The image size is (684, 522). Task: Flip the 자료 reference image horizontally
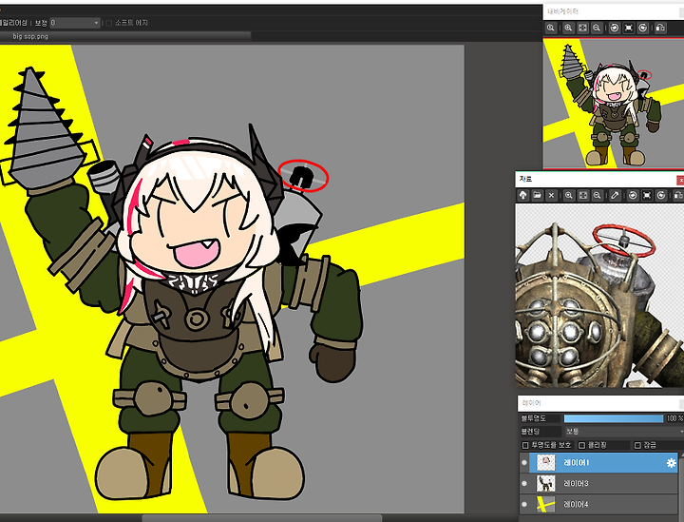pos(678,195)
